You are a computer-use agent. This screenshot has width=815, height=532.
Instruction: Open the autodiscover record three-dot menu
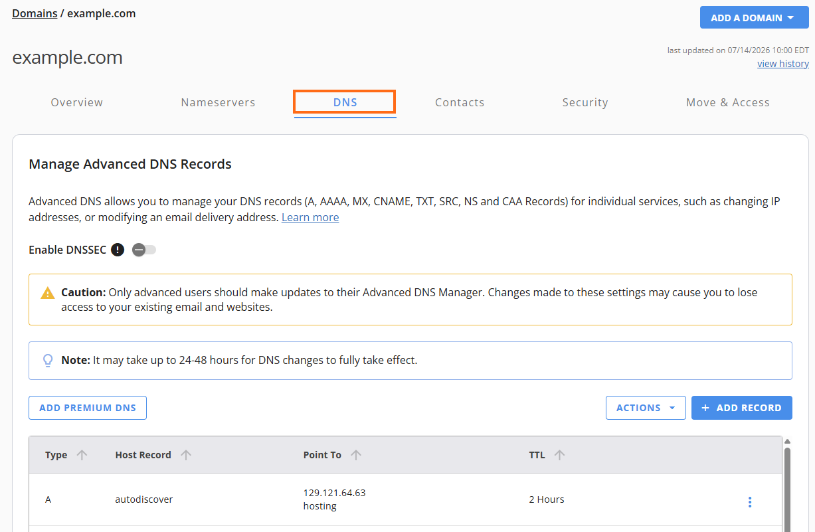pyautogui.click(x=750, y=502)
